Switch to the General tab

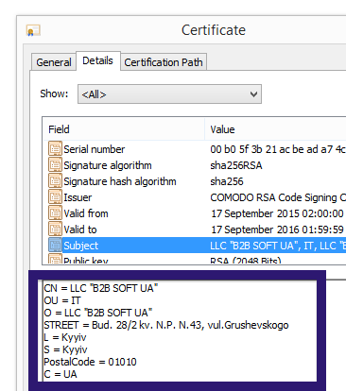54,62
